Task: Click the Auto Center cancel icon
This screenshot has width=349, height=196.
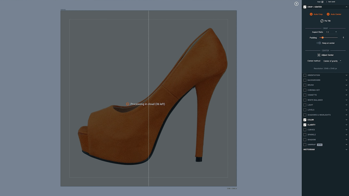Action: coord(328,14)
